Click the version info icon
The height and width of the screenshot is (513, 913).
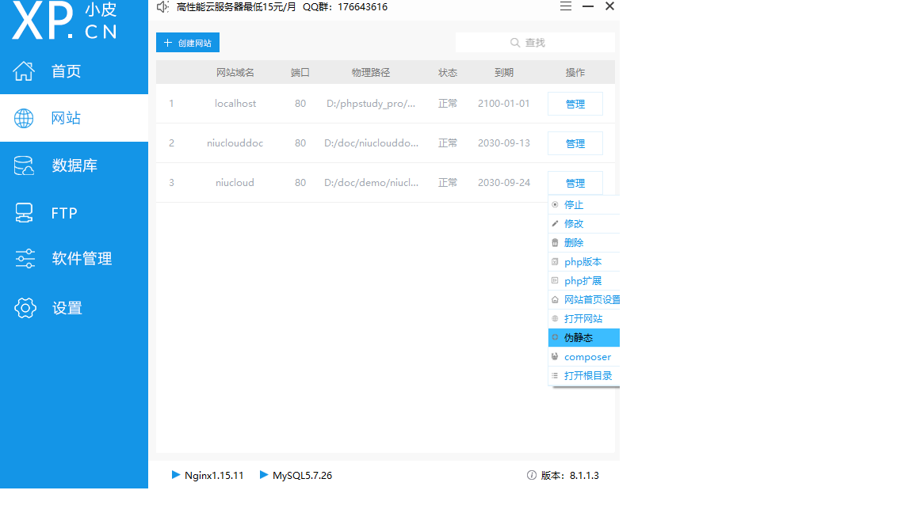(x=532, y=475)
